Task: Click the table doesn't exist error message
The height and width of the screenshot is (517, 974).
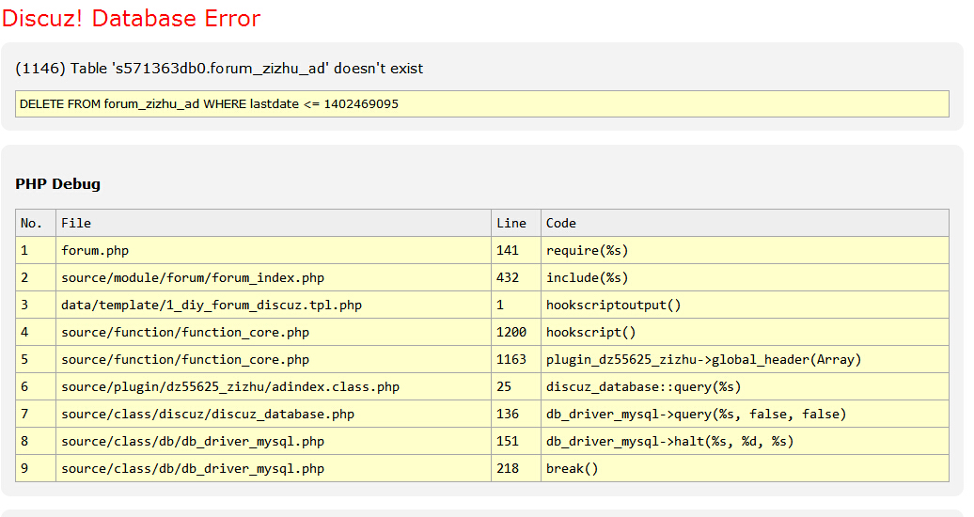Action: pos(219,69)
